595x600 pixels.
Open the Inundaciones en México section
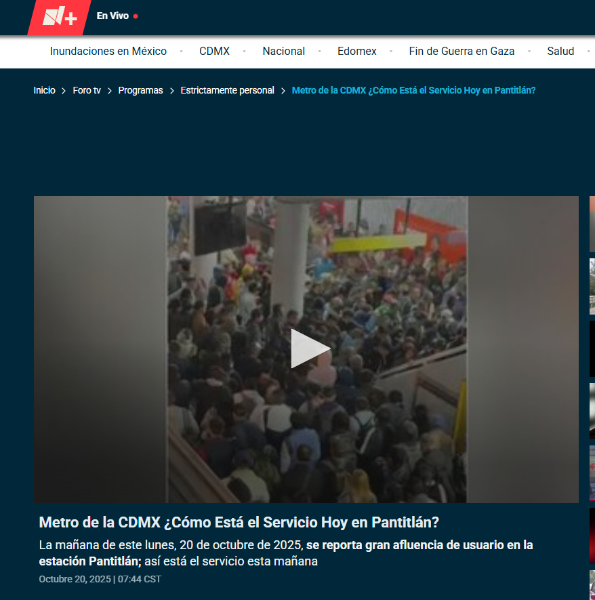click(x=108, y=52)
